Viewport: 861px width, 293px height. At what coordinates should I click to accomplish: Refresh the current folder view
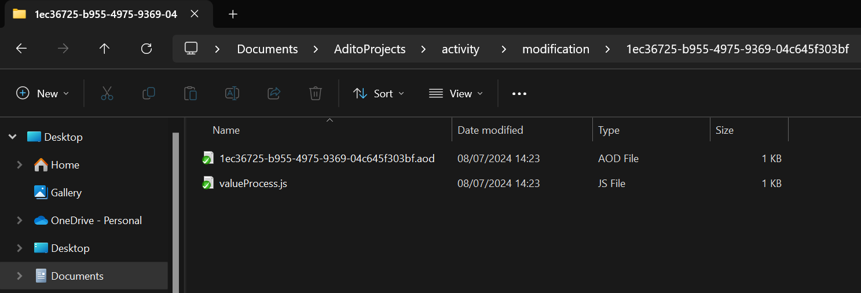(x=146, y=49)
